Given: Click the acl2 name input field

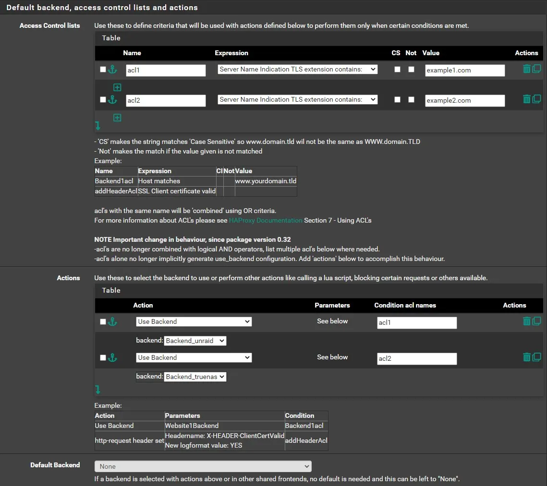Looking at the screenshot, I should coord(166,100).
